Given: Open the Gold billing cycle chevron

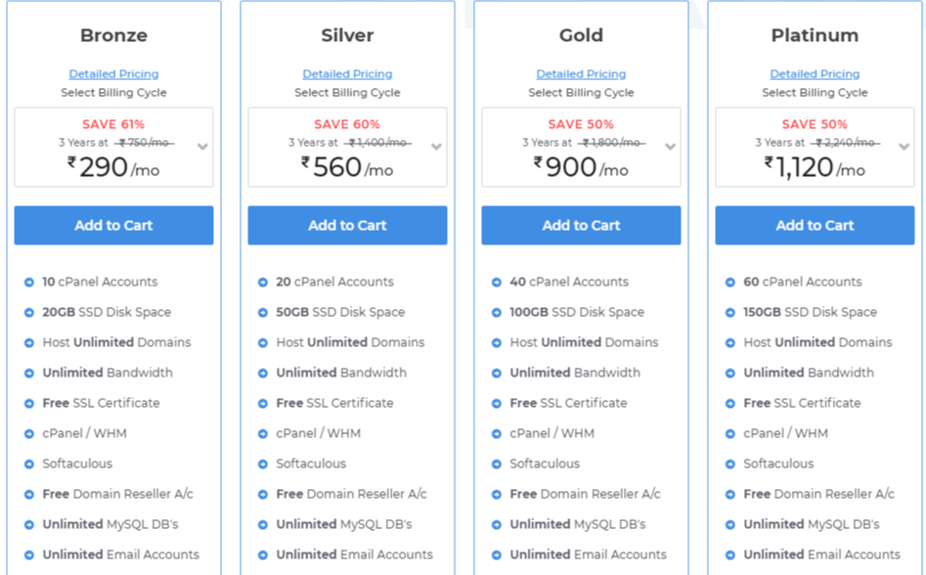Looking at the screenshot, I should pyautogui.click(x=670, y=147).
